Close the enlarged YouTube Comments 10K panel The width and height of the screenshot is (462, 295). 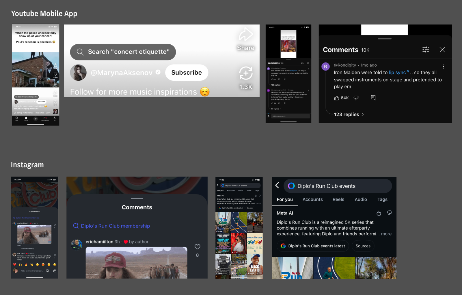click(x=442, y=50)
